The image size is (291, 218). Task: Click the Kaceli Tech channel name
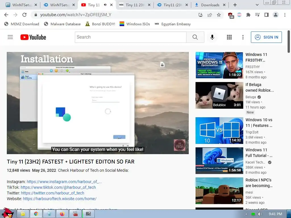(255, 162)
